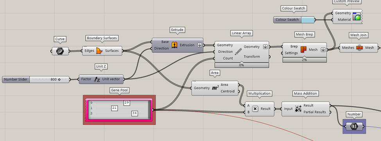Viewport: 381px width, 141px height.
Task: Click the Extrude component icon
Action: (x=174, y=45)
